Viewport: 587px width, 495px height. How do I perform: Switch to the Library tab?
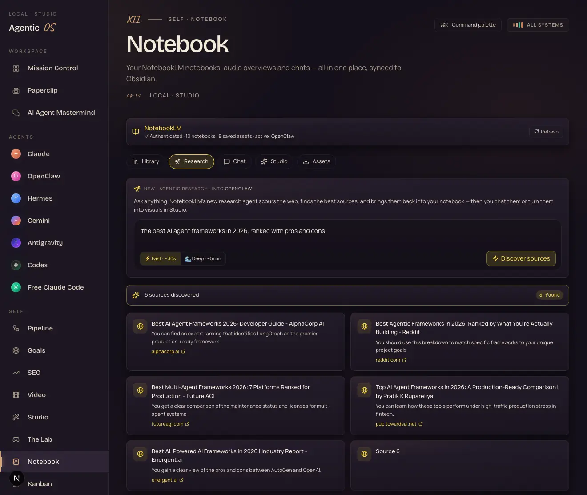pyautogui.click(x=145, y=161)
